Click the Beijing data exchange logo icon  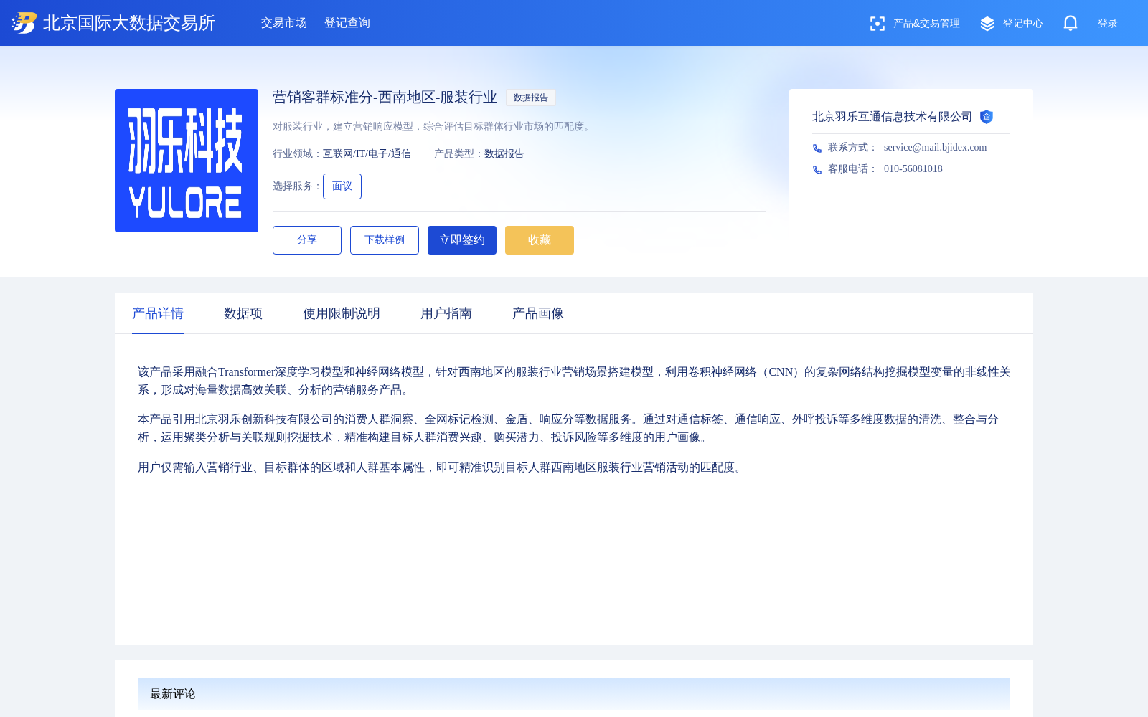pos(24,23)
